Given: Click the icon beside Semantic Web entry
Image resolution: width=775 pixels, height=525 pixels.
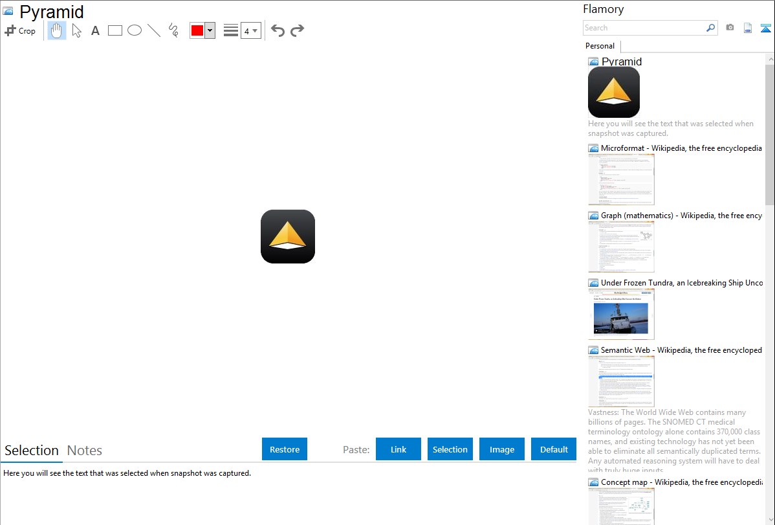Looking at the screenshot, I should click(594, 350).
